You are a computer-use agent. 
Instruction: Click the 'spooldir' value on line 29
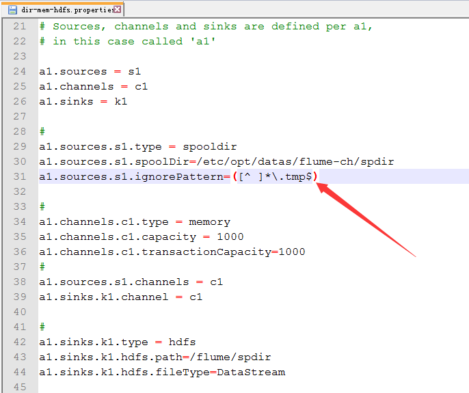click(210, 146)
